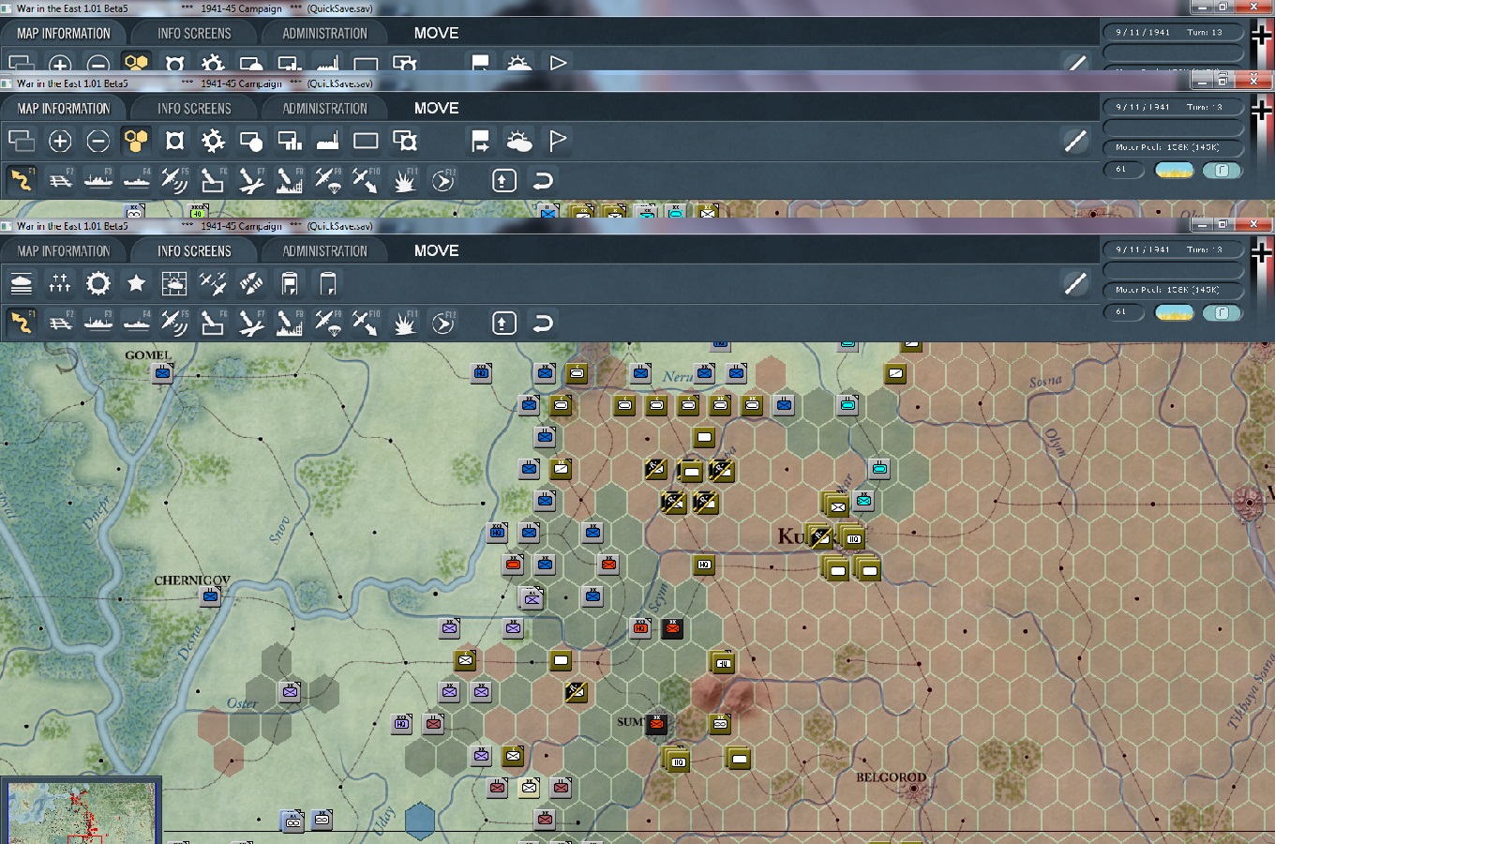Select F9 air transport mode in bottom window
The height and width of the screenshot is (844, 1500).
coord(328,323)
